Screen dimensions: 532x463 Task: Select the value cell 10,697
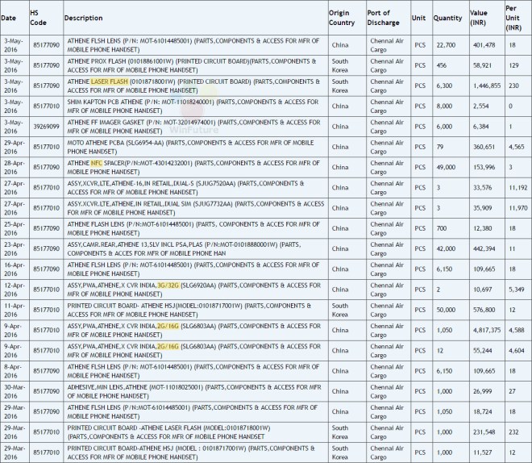[x=483, y=290]
